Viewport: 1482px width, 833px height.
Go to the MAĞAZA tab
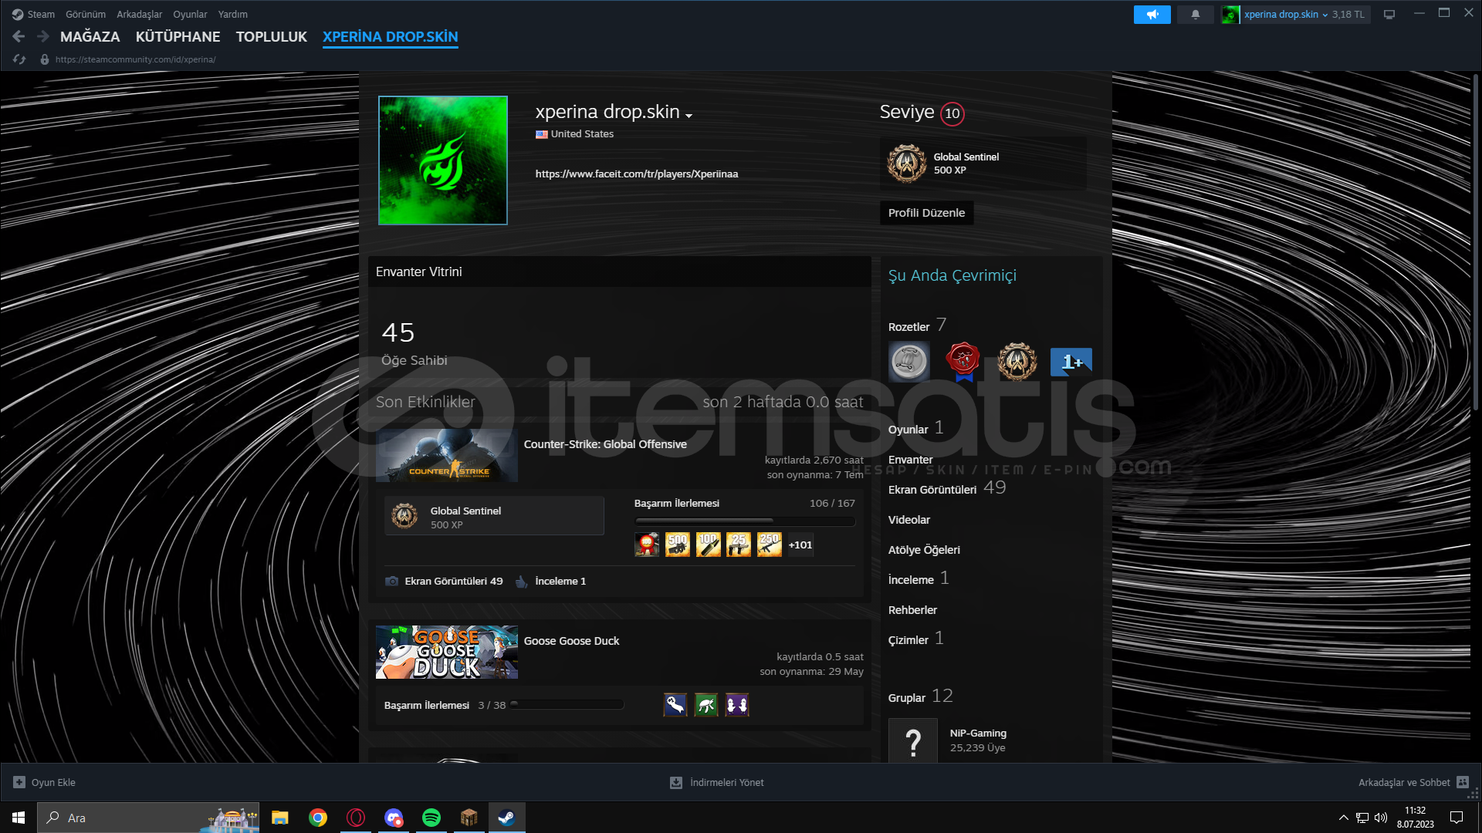click(x=90, y=36)
